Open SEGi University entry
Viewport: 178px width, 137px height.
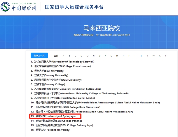click(48, 71)
